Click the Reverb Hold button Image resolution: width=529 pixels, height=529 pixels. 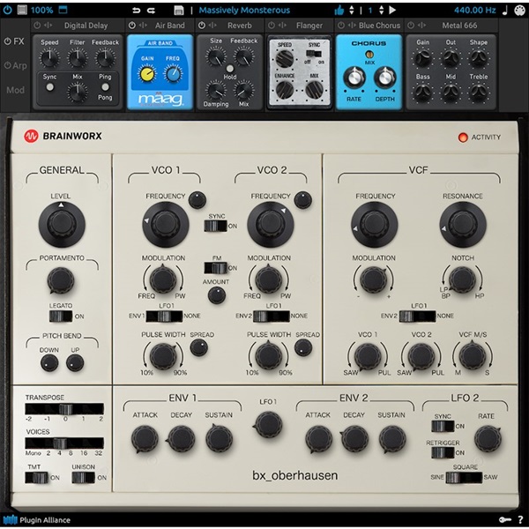click(x=230, y=69)
